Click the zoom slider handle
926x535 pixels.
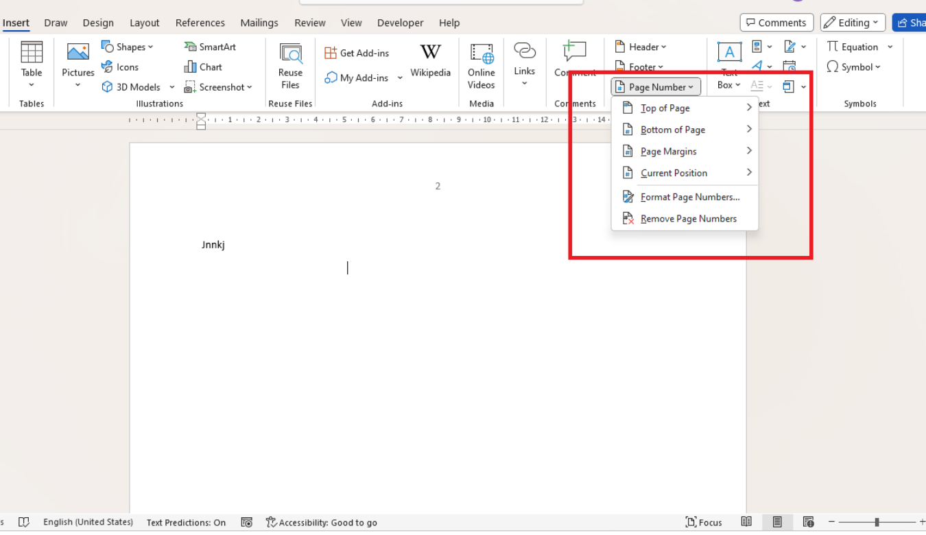point(877,522)
